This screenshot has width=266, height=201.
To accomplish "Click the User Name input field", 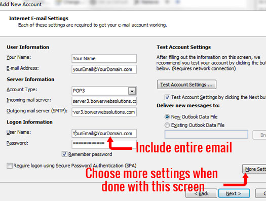I will [104, 133].
